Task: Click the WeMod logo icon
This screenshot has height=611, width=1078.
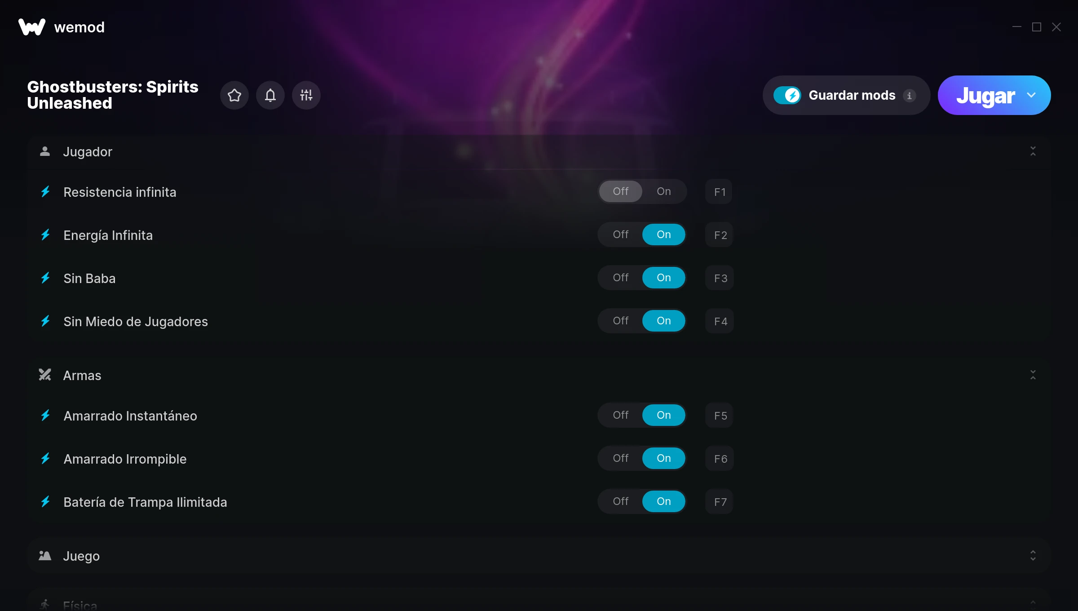Action: click(x=32, y=27)
